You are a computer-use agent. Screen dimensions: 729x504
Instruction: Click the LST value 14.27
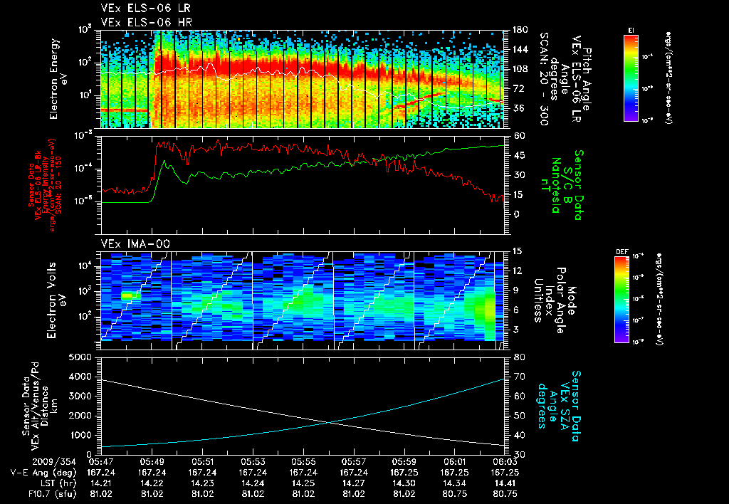click(x=354, y=483)
